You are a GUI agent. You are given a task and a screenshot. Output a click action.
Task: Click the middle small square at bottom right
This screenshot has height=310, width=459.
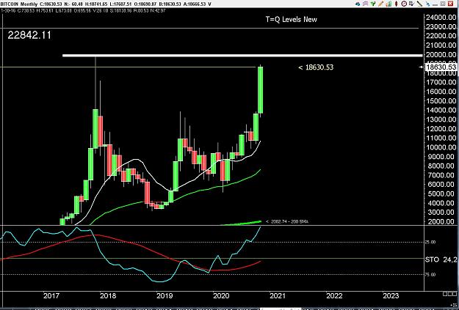pyautogui.click(x=449, y=294)
